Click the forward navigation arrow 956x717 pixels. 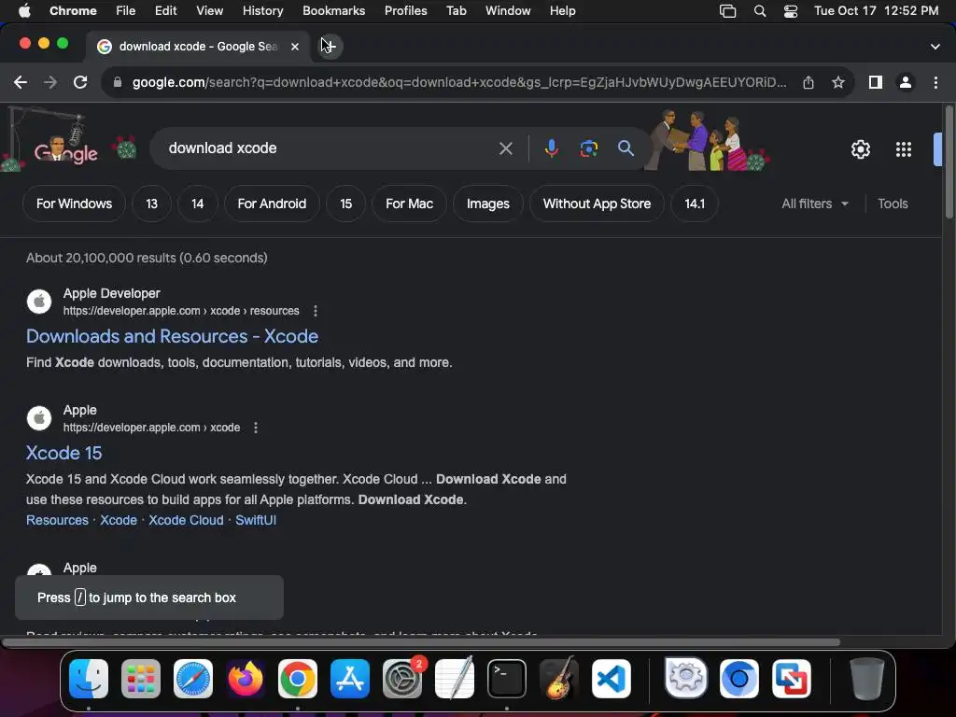pos(50,82)
